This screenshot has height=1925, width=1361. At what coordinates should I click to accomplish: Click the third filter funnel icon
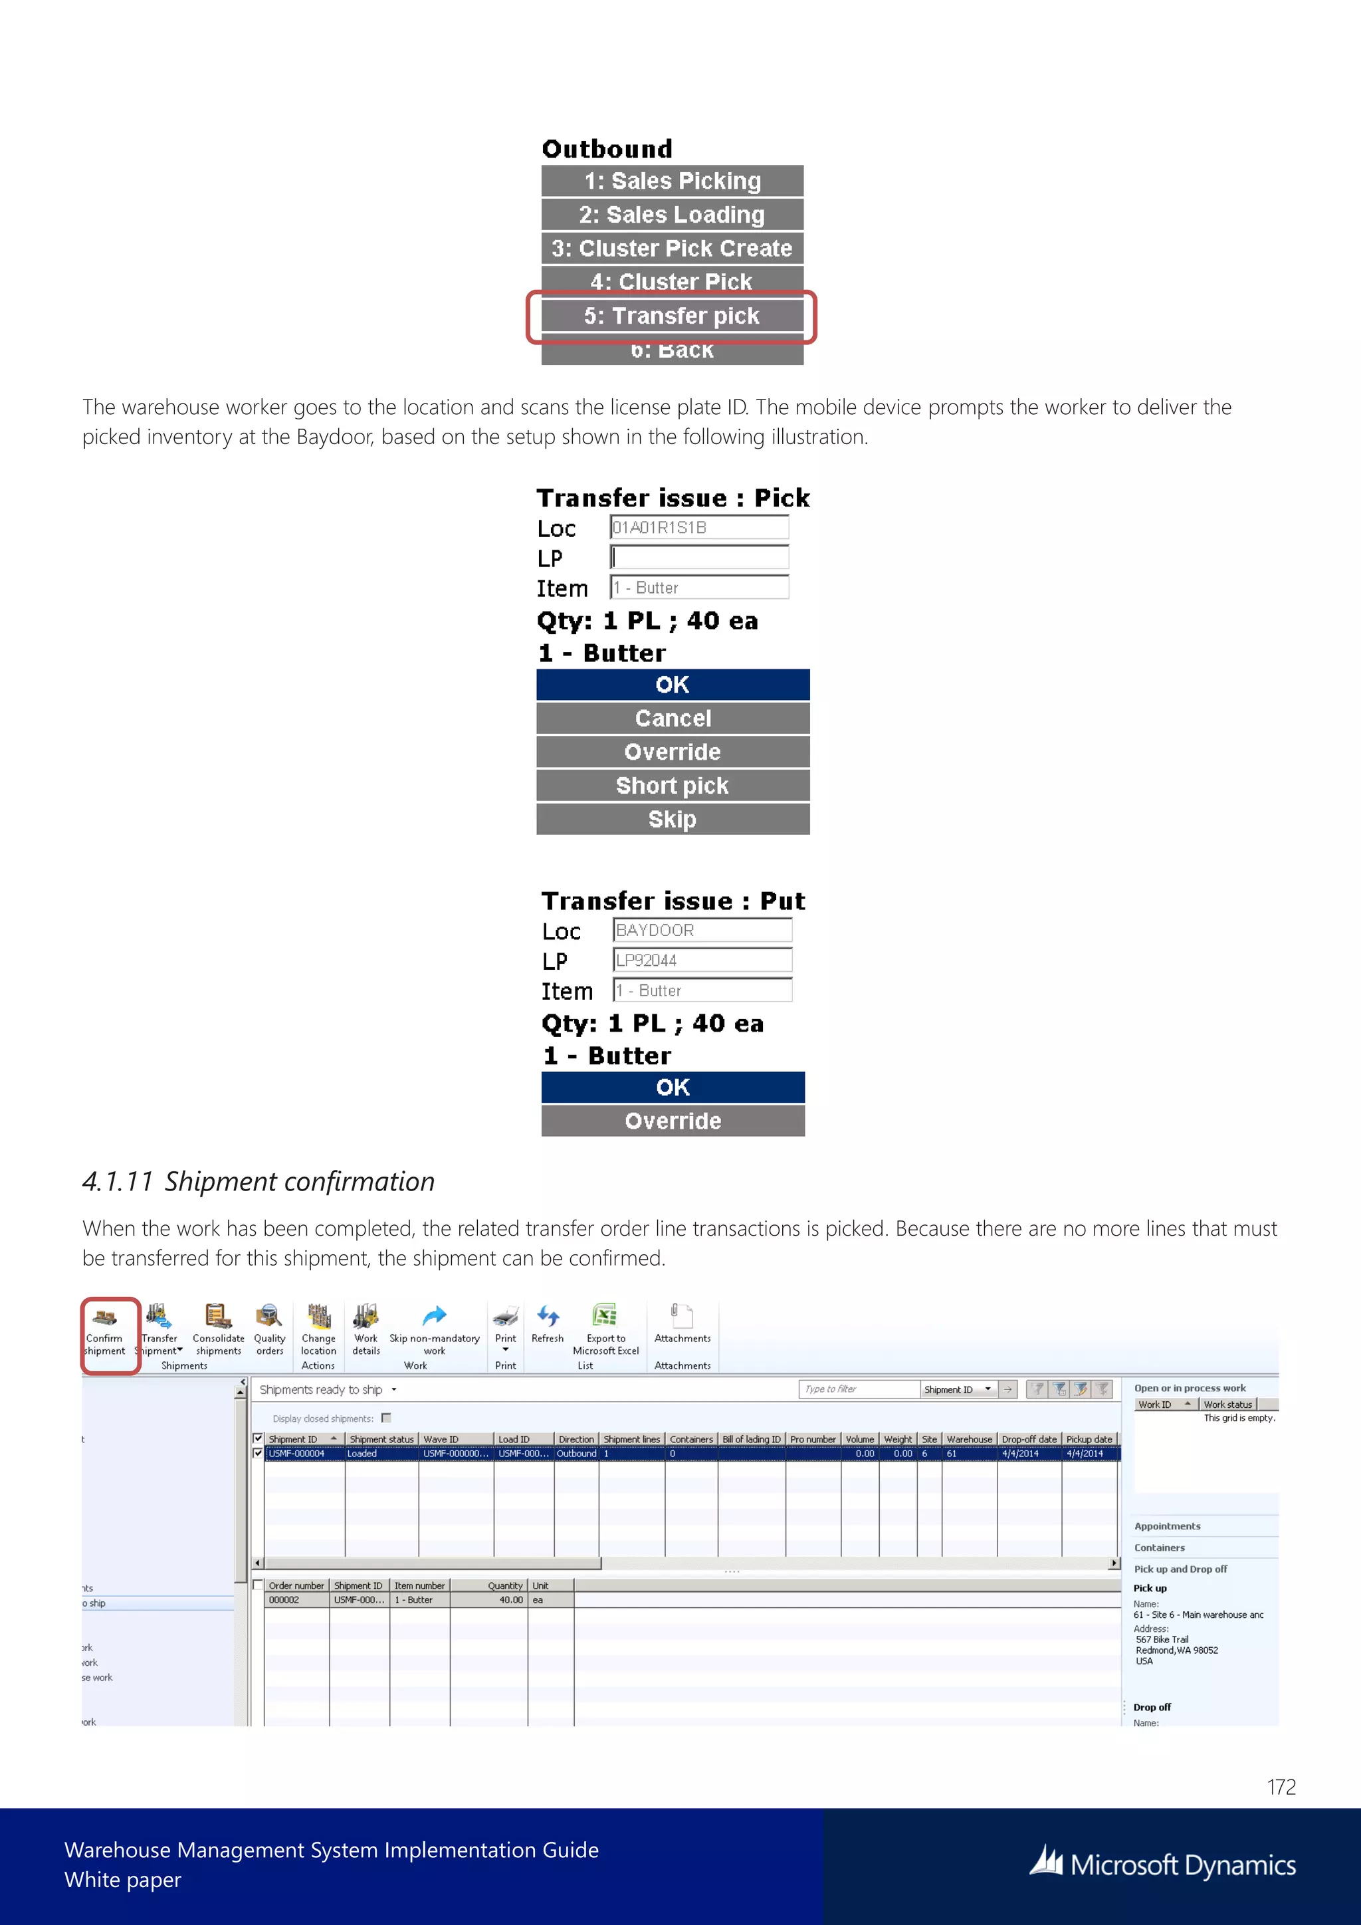[1081, 1389]
